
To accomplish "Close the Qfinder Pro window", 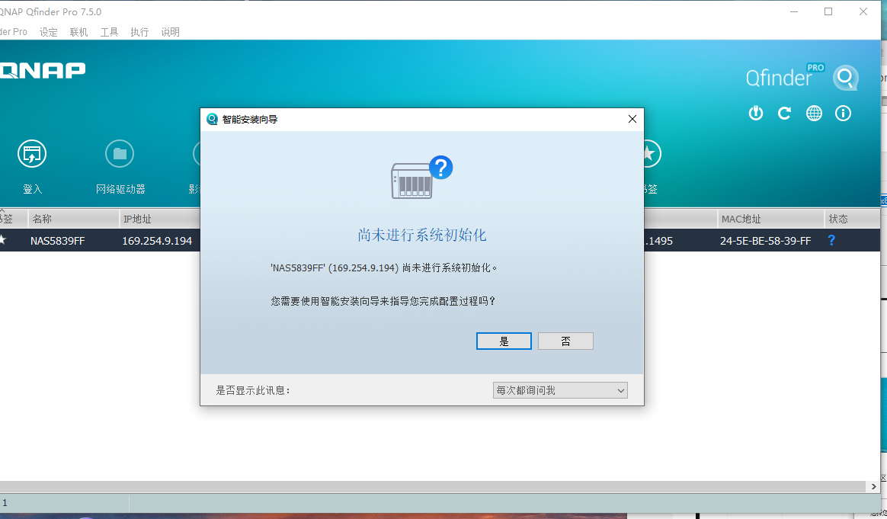I will (x=863, y=12).
